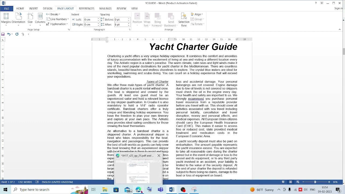Adjust the zoom slider handle
The height and width of the screenshot is (194, 345).
315,182
